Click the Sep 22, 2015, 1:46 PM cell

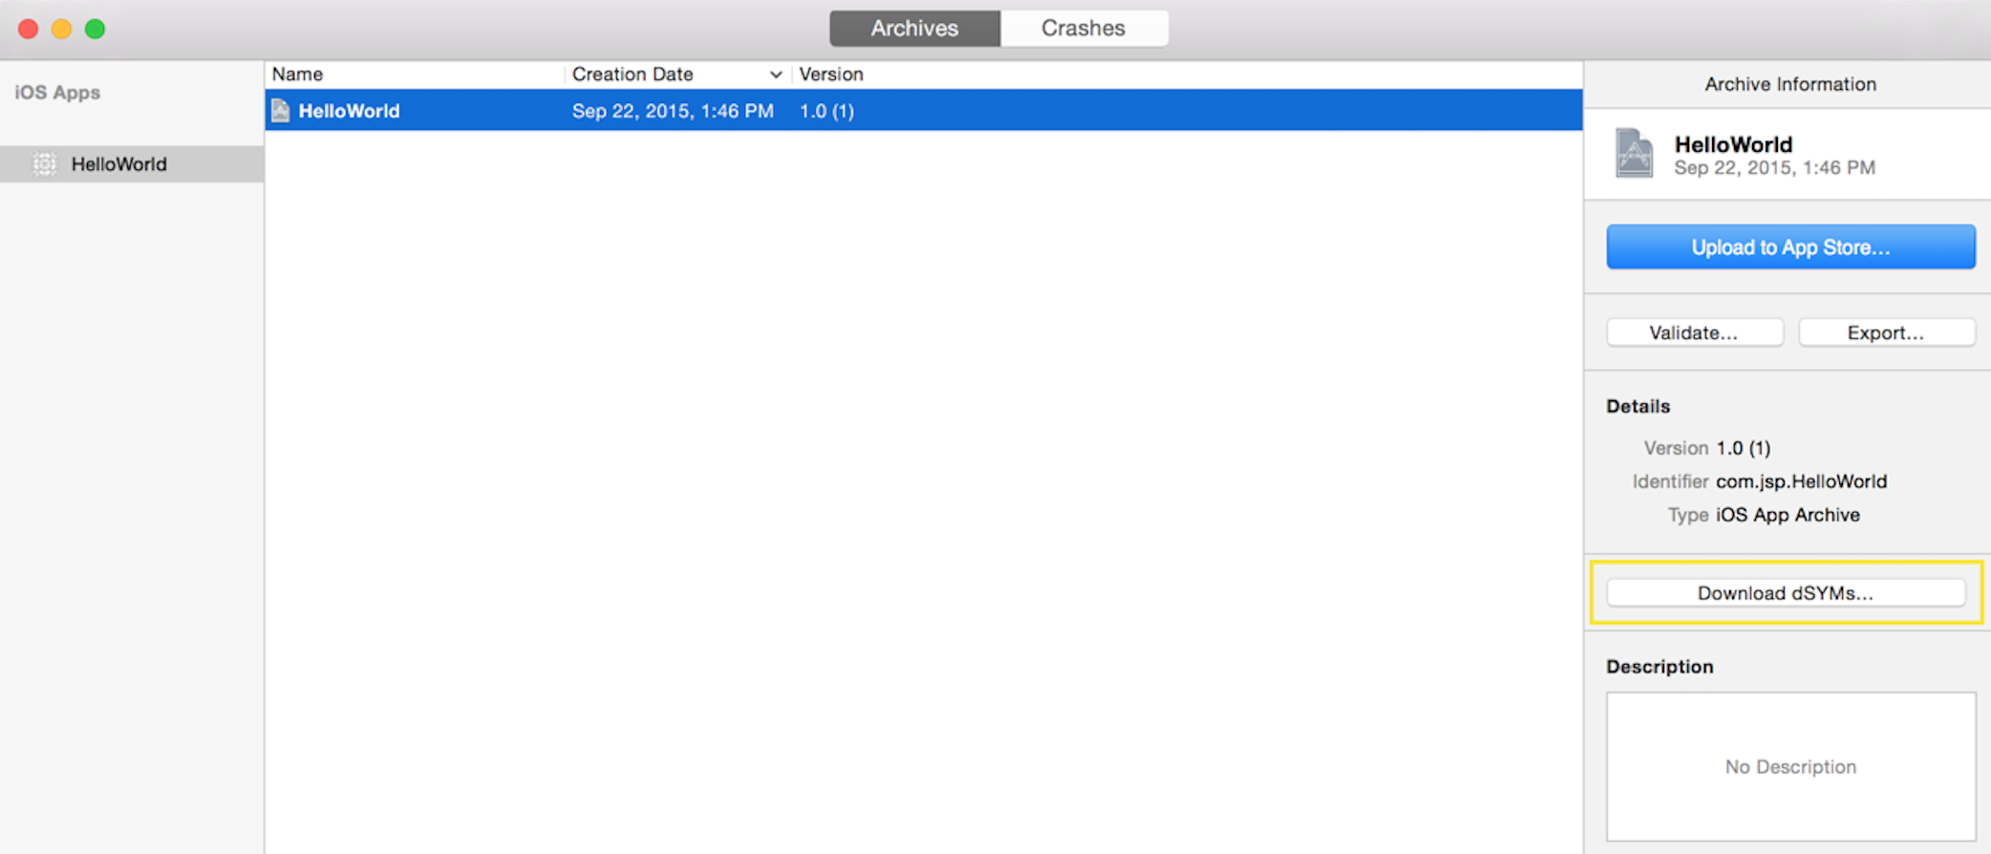click(673, 111)
